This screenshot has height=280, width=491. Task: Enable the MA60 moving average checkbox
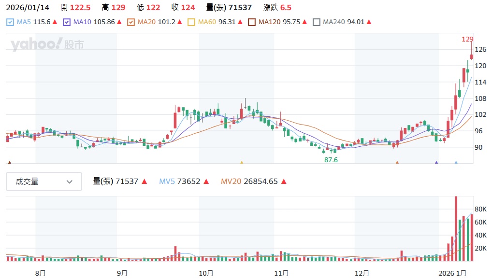pos(191,22)
